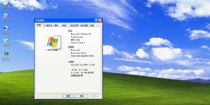Viewport: 210px width, 105px height.
Task: Click the Windows XP logo monitor image
Action: (53, 43)
